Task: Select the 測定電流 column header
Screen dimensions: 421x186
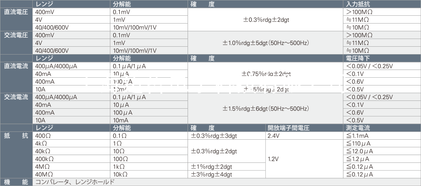Action: tap(358, 128)
